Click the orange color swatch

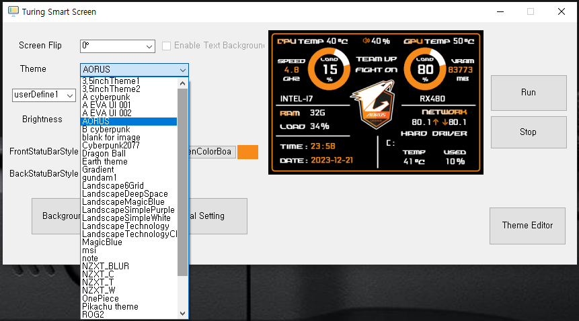247,152
